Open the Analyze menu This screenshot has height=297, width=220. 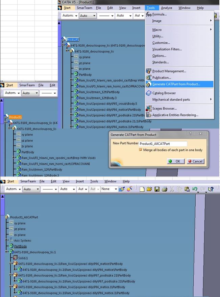coord(166,8)
